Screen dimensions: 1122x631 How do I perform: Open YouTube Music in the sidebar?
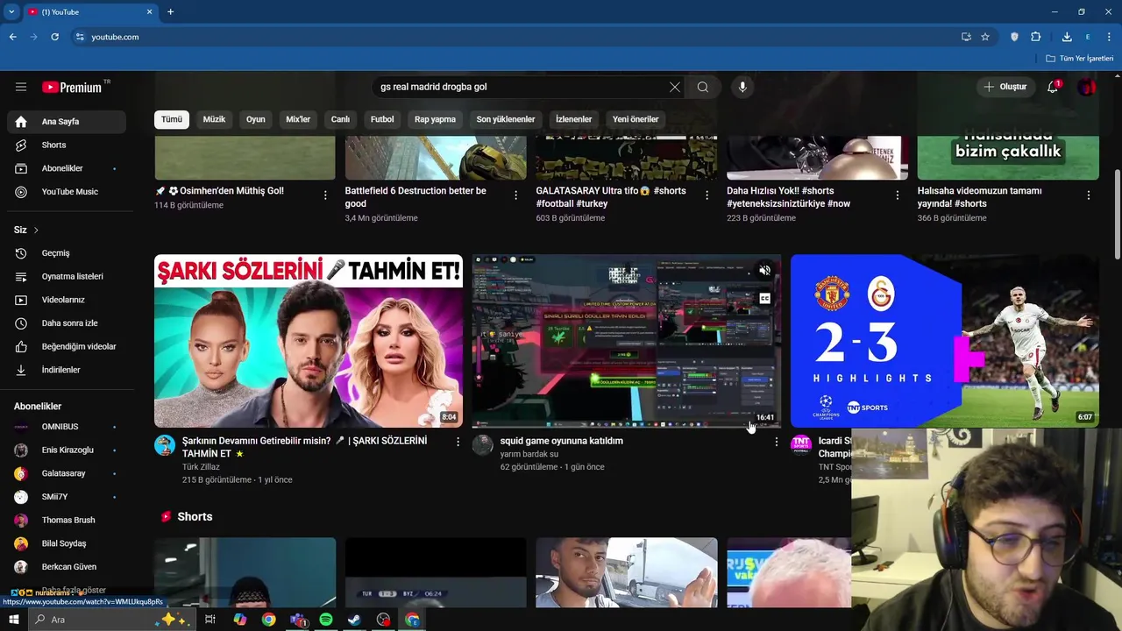pos(67,192)
